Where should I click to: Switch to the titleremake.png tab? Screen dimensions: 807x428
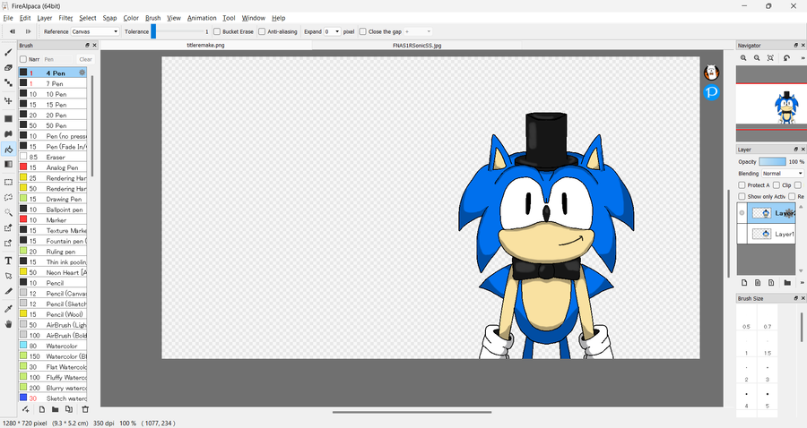206,45
